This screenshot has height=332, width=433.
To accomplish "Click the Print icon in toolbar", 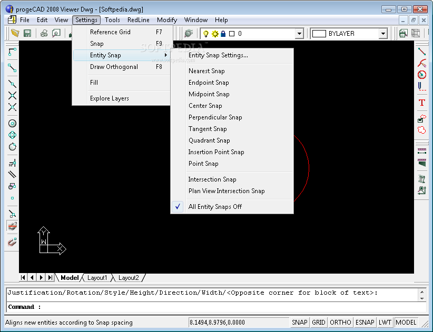I will [44, 33].
